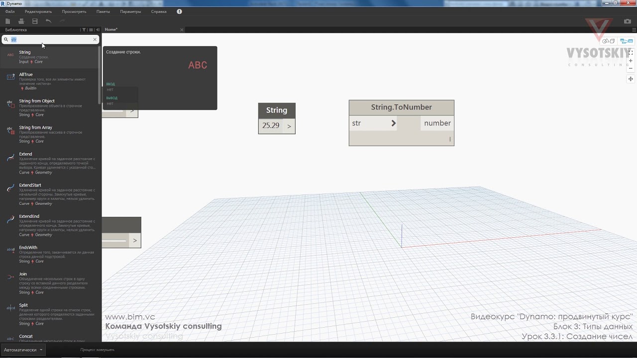Image resolution: width=637 pixels, height=358 pixels.
Task: Switch to 3D geometry view mode
Action: point(609,41)
